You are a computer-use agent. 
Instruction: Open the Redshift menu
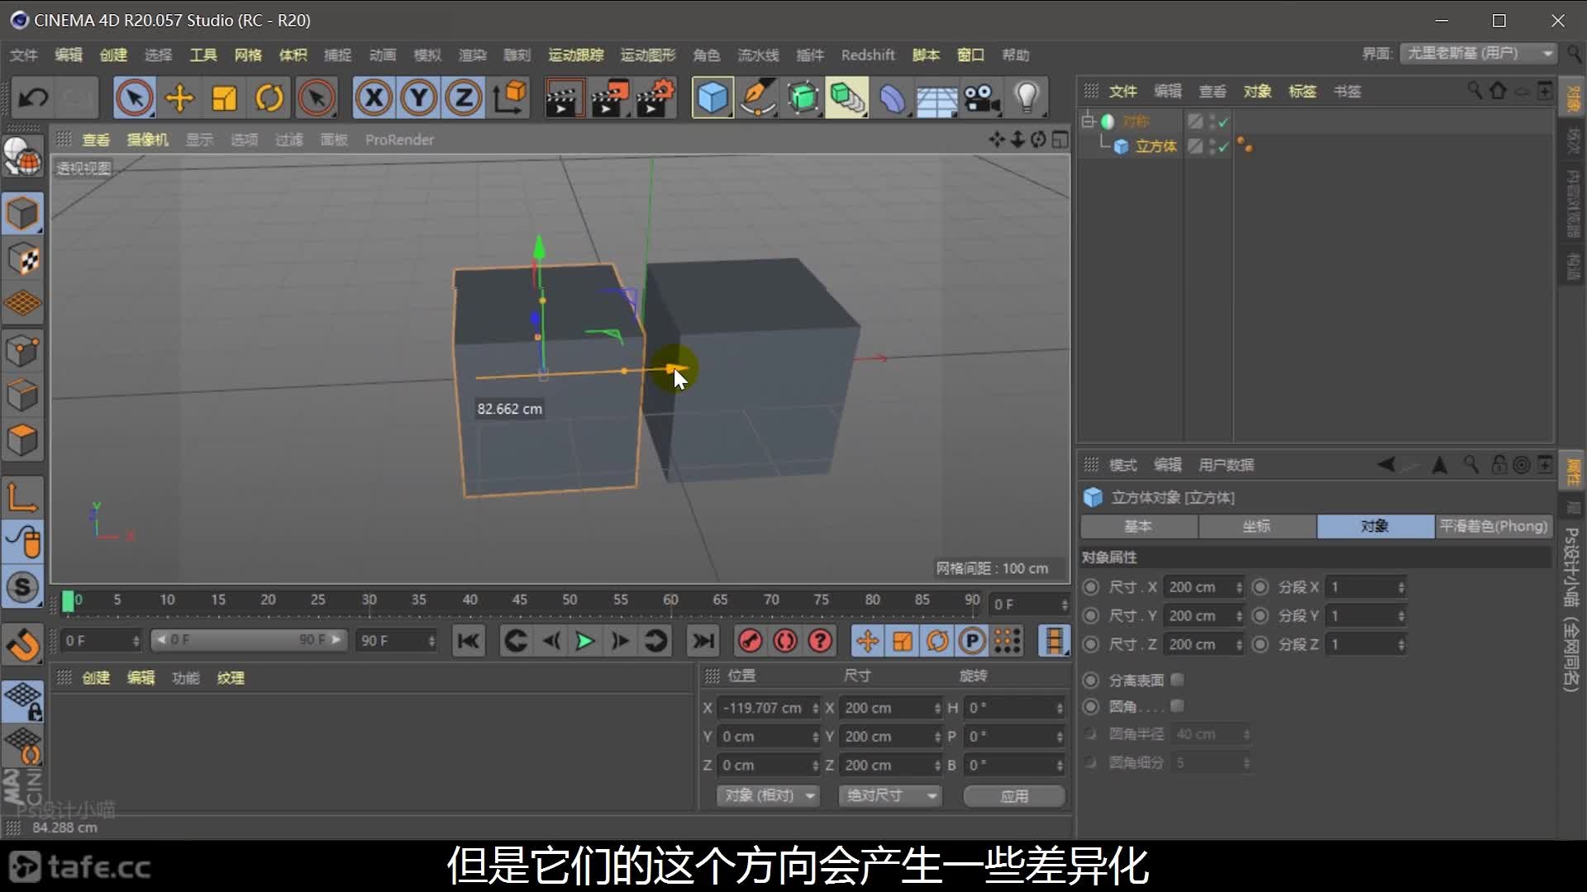(868, 55)
